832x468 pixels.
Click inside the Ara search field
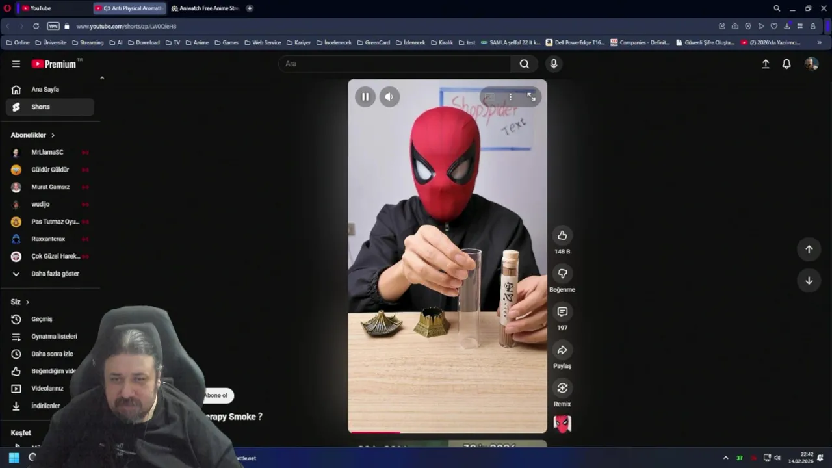(395, 64)
